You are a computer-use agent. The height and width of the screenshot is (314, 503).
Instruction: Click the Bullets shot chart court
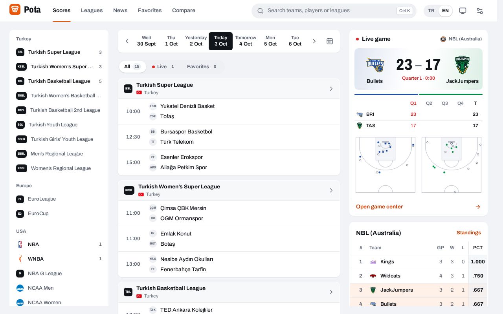click(x=386, y=165)
